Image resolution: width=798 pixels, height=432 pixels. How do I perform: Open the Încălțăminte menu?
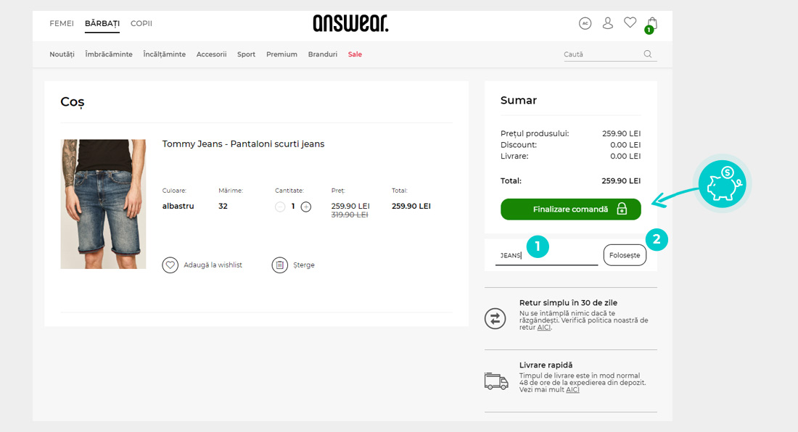165,54
